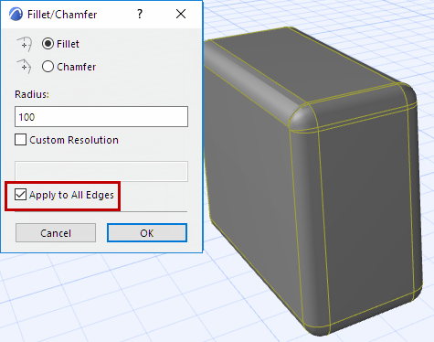The height and width of the screenshot is (342, 434).
Task: Uncheck the Apply to All Edges checkbox
Action: 20,195
